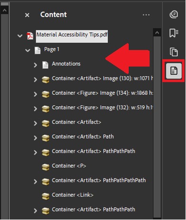Click container icon of Container <P>
The image size is (186, 220).
coord(46,167)
